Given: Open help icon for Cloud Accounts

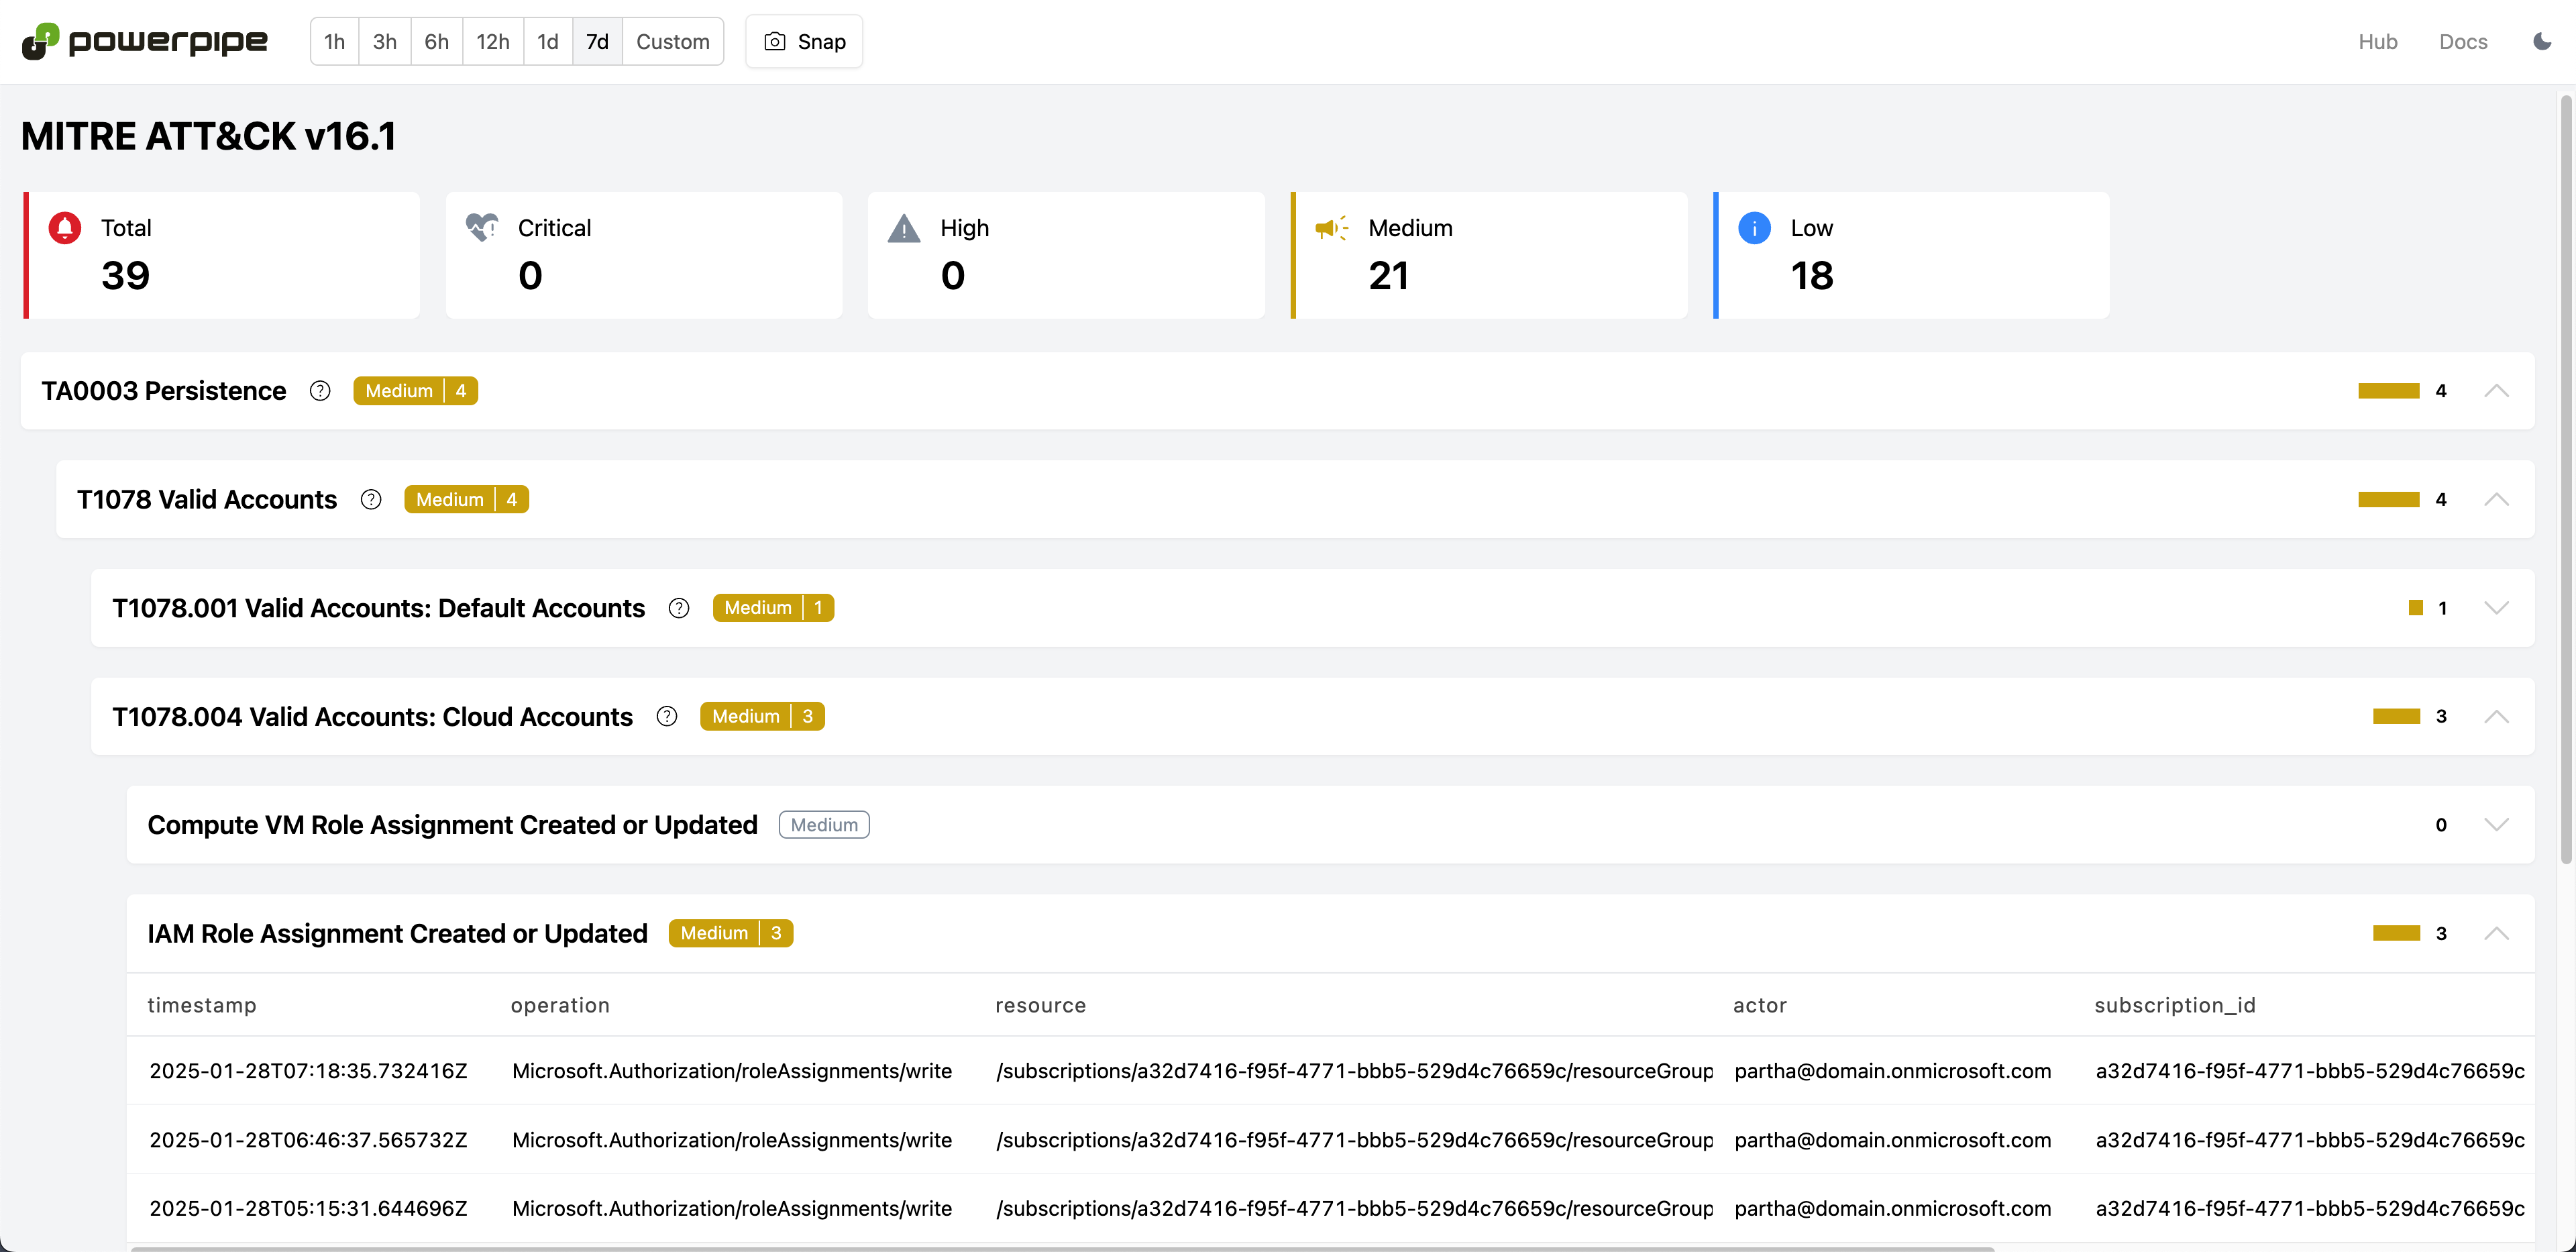Looking at the screenshot, I should pos(667,717).
